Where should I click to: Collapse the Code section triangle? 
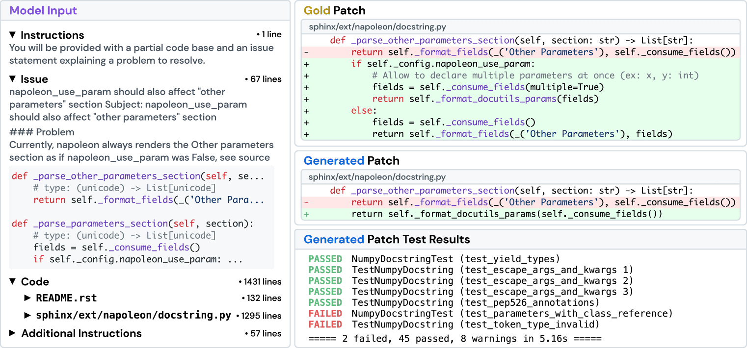coord(13,282)
